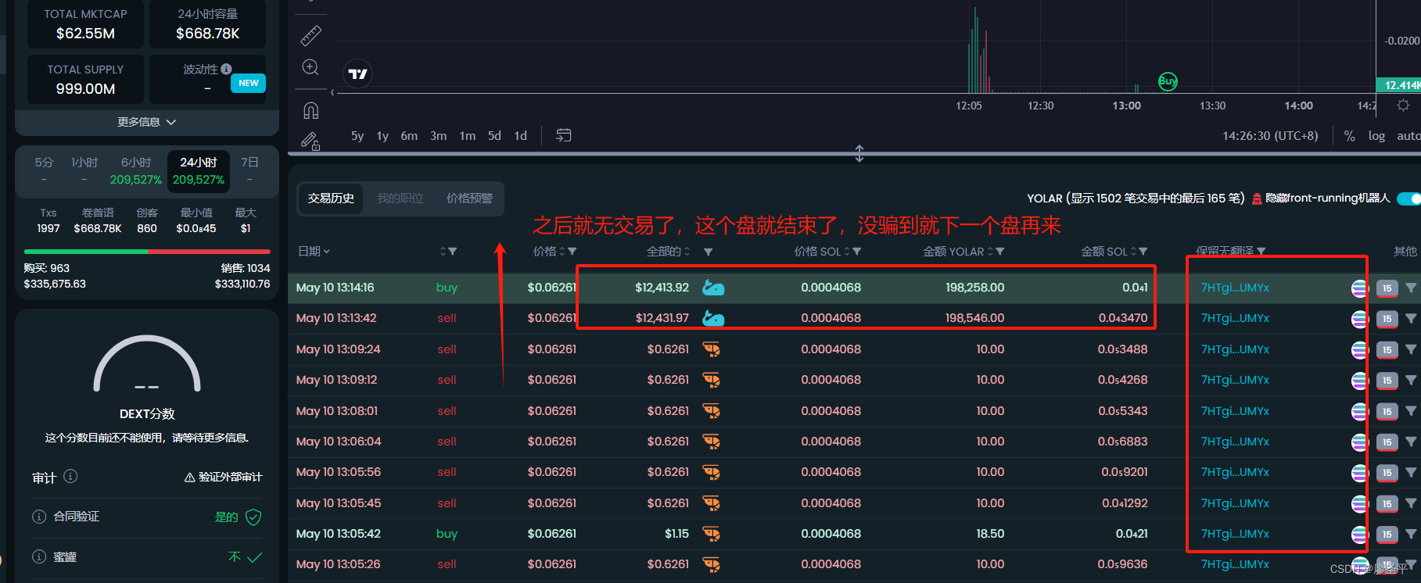Click the whale icon in 13:13:42 row

713,318
